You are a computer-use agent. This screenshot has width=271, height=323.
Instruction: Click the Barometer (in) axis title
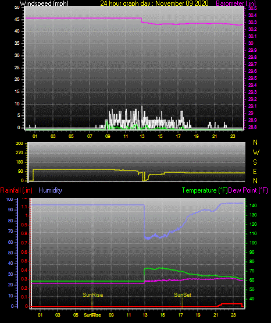(236, 3)
